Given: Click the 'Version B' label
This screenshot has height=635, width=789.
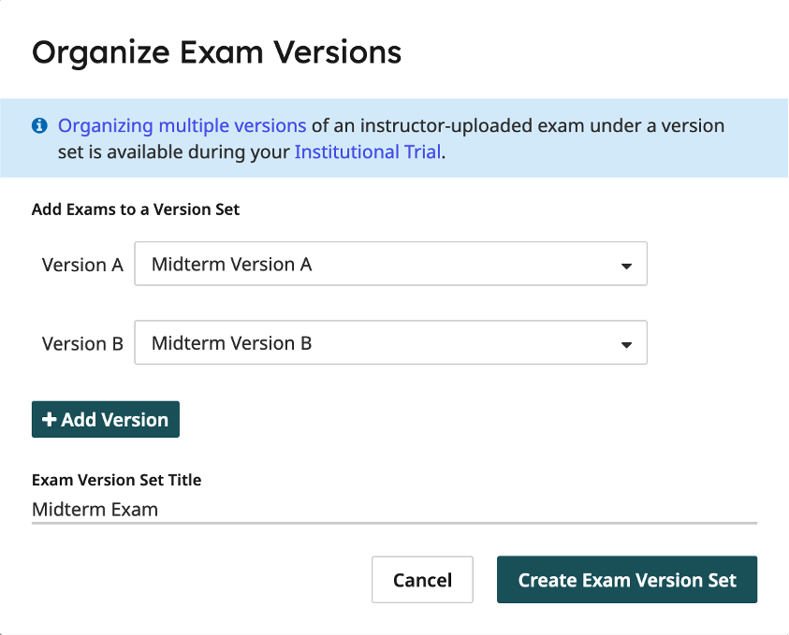Looking at the screenshot, I should (82, 344).
